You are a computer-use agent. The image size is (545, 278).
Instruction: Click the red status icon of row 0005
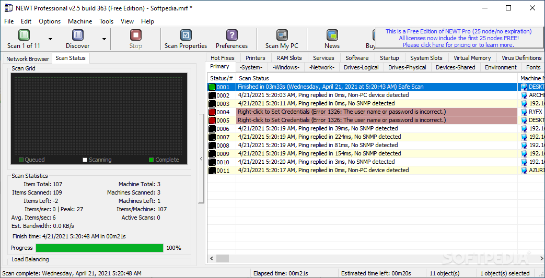(x=212, y=120)
